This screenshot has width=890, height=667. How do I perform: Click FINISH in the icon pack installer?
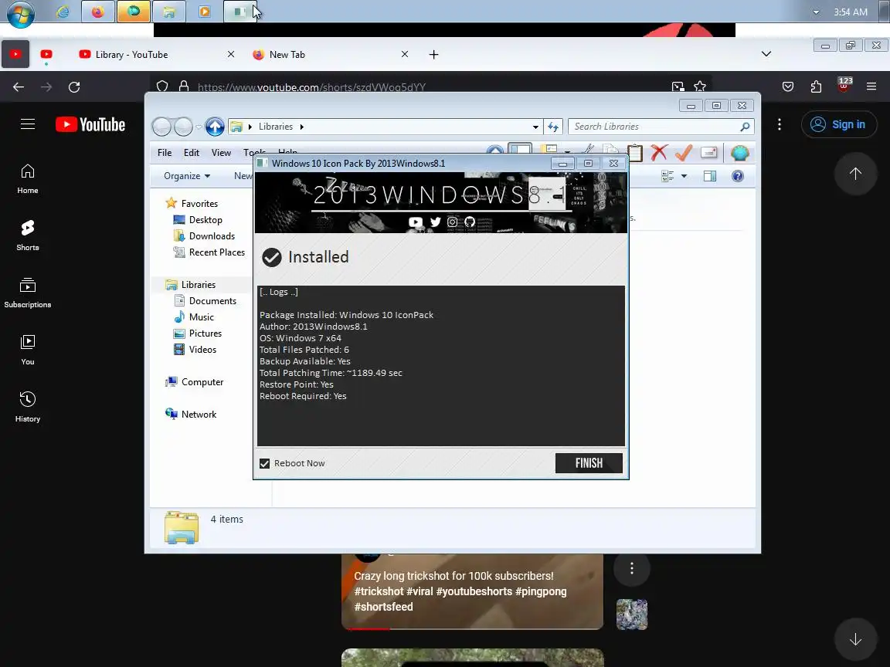click(589, 463)
